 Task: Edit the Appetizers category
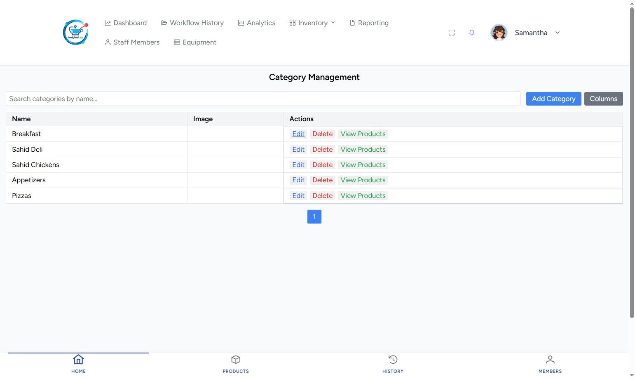[x=298, y=180]
